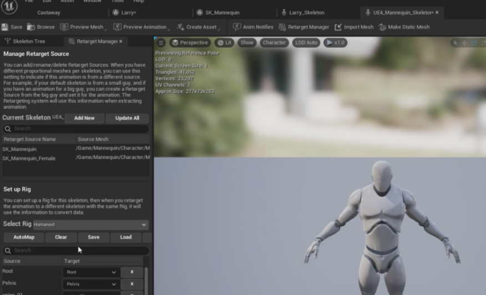
Task: Open the Preview Mesh dropdown
Action: pyautogui.click(x=83, y=27)
